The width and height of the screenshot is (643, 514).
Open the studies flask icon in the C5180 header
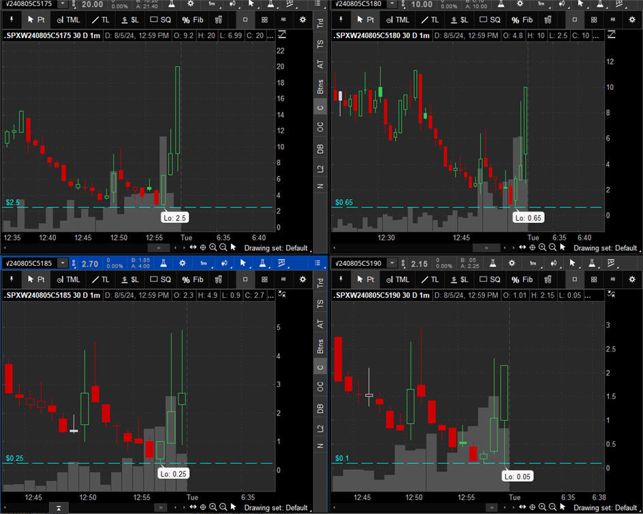(x=501, y=4)
